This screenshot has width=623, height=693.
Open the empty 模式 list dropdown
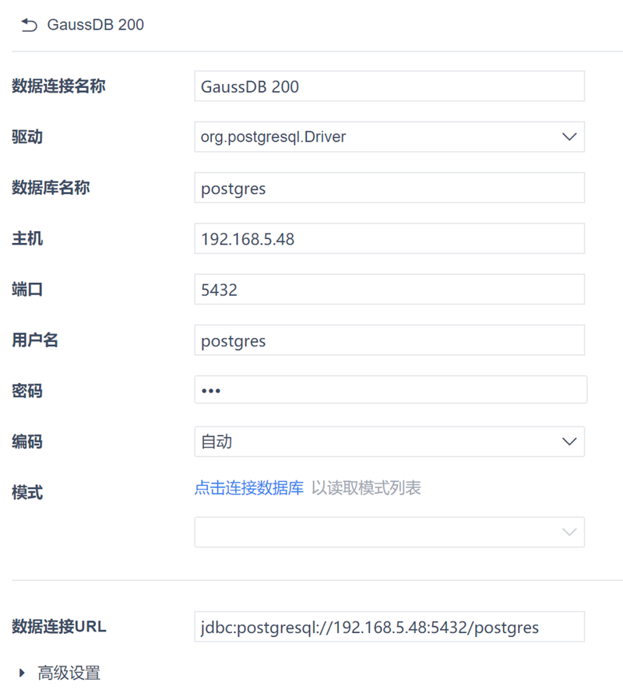389,532
